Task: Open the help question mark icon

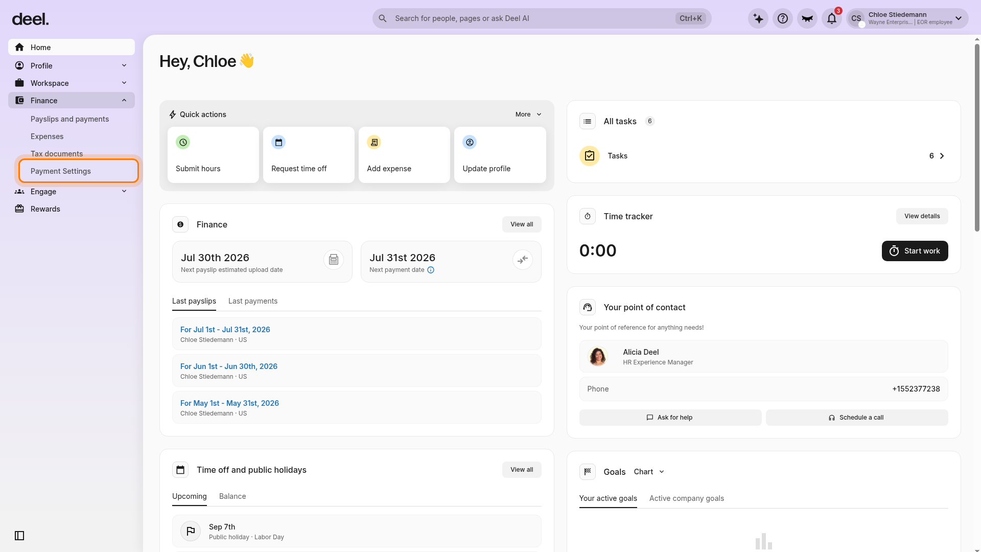Action: click(783, 18)
